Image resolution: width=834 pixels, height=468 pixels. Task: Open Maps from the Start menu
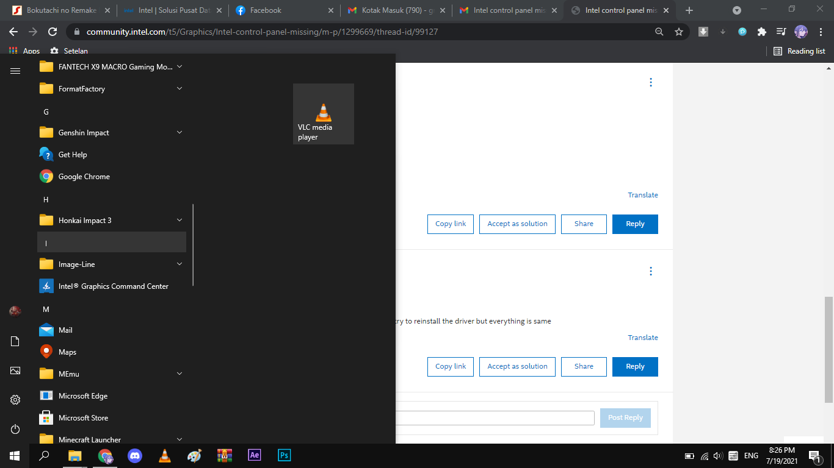click(x=66, y=352)
